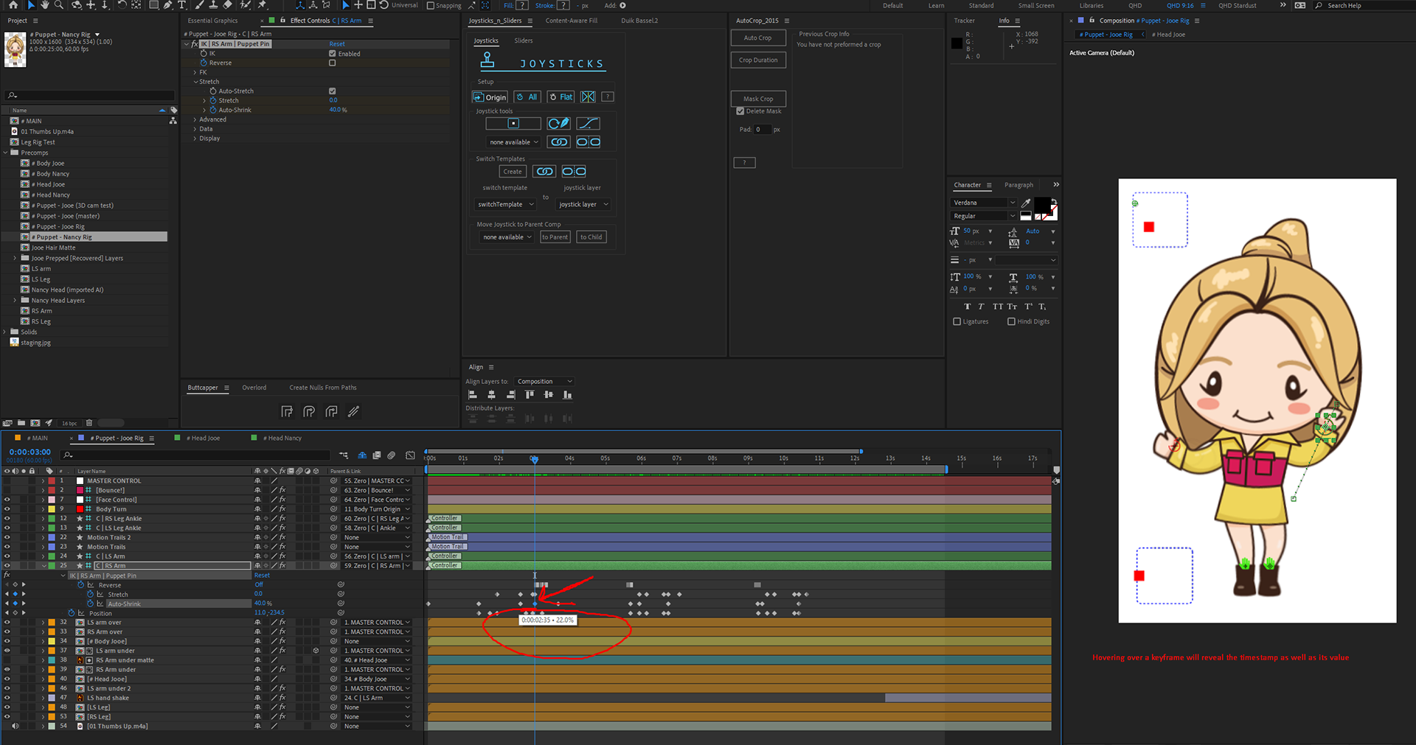Image resolution: width=1416 pixels, height=745 pixels.
Task: Toggle the IK Enabled checkbox
Action: point(332,53)
